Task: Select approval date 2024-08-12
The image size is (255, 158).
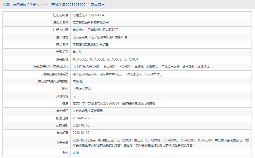Action: (81, 118)
